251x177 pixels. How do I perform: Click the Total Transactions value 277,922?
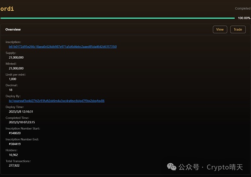(14, 165)
